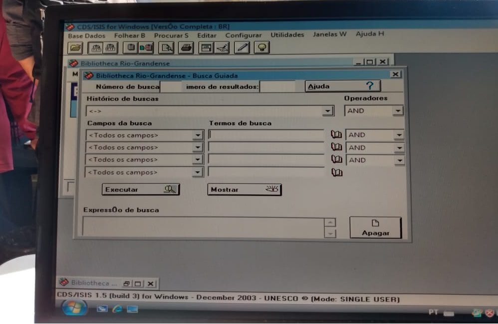Expand first Todos os campos field dropdown
The width and height of the screenshot is (498, 324).
click(x=198, y=135)
